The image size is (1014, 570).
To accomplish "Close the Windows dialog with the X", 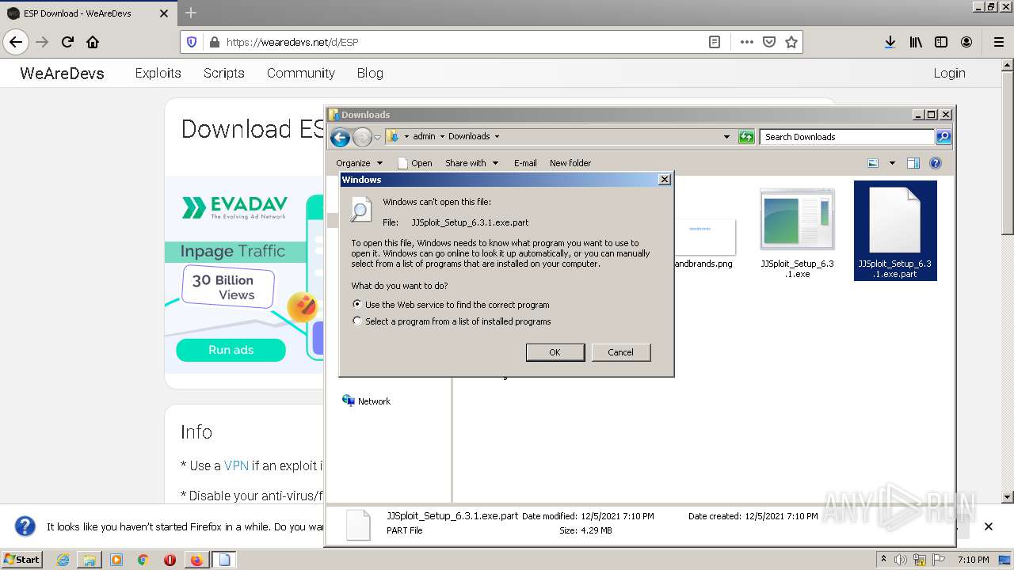I will tap(665, 180).
